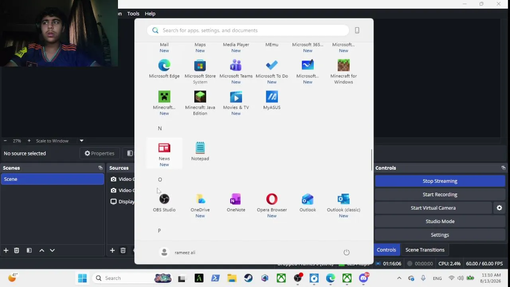The image size is (510, 287).
Task: Launch Minecraft: Java Edition
Action: 200,103
